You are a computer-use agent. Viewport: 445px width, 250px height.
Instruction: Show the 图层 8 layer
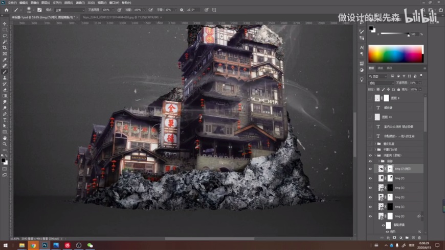click(x=370, y=98)
